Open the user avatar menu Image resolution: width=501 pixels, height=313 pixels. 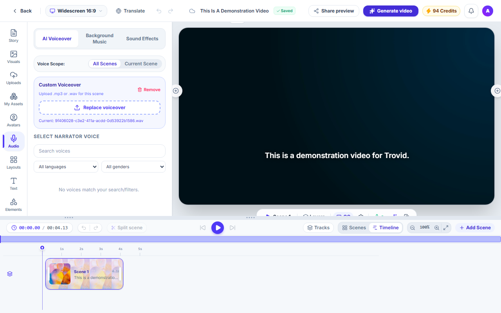click(488, 11)
